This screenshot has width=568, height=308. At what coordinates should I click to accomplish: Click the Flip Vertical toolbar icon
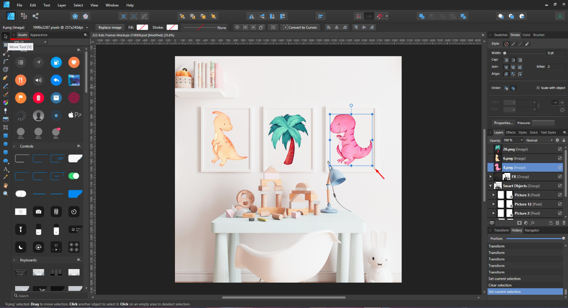point(262,16)
